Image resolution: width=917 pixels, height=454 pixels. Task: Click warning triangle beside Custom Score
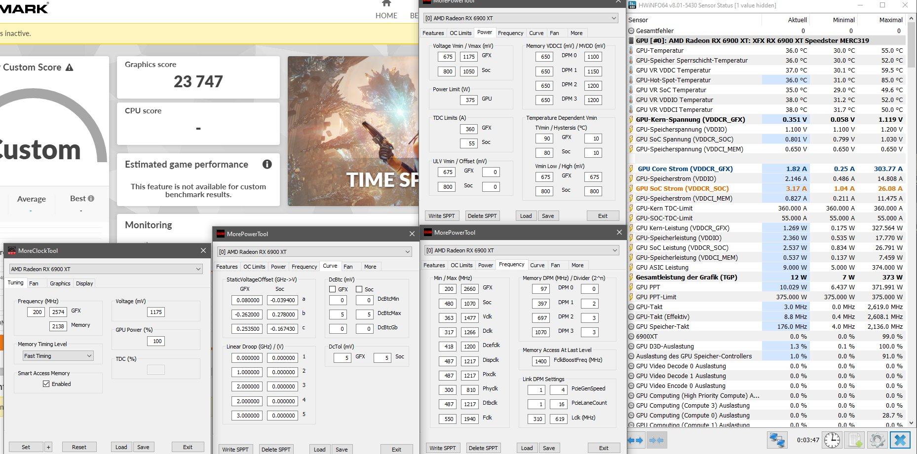[x=70, y=68]
